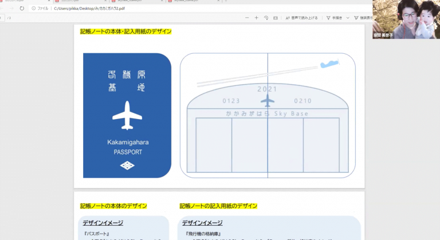Enable the Highlight (強調表示) tool
This screenshot has height=240, width=440.
pos(363,18)
